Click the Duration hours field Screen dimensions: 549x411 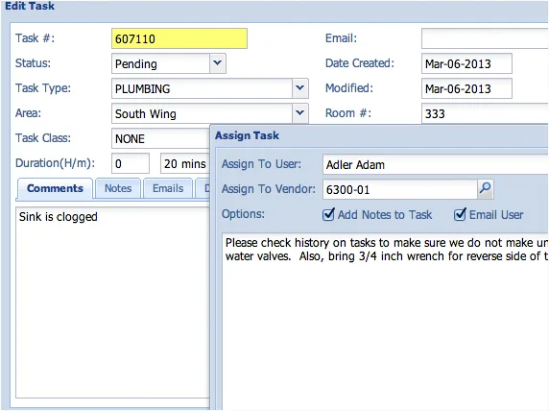point(131,163)
